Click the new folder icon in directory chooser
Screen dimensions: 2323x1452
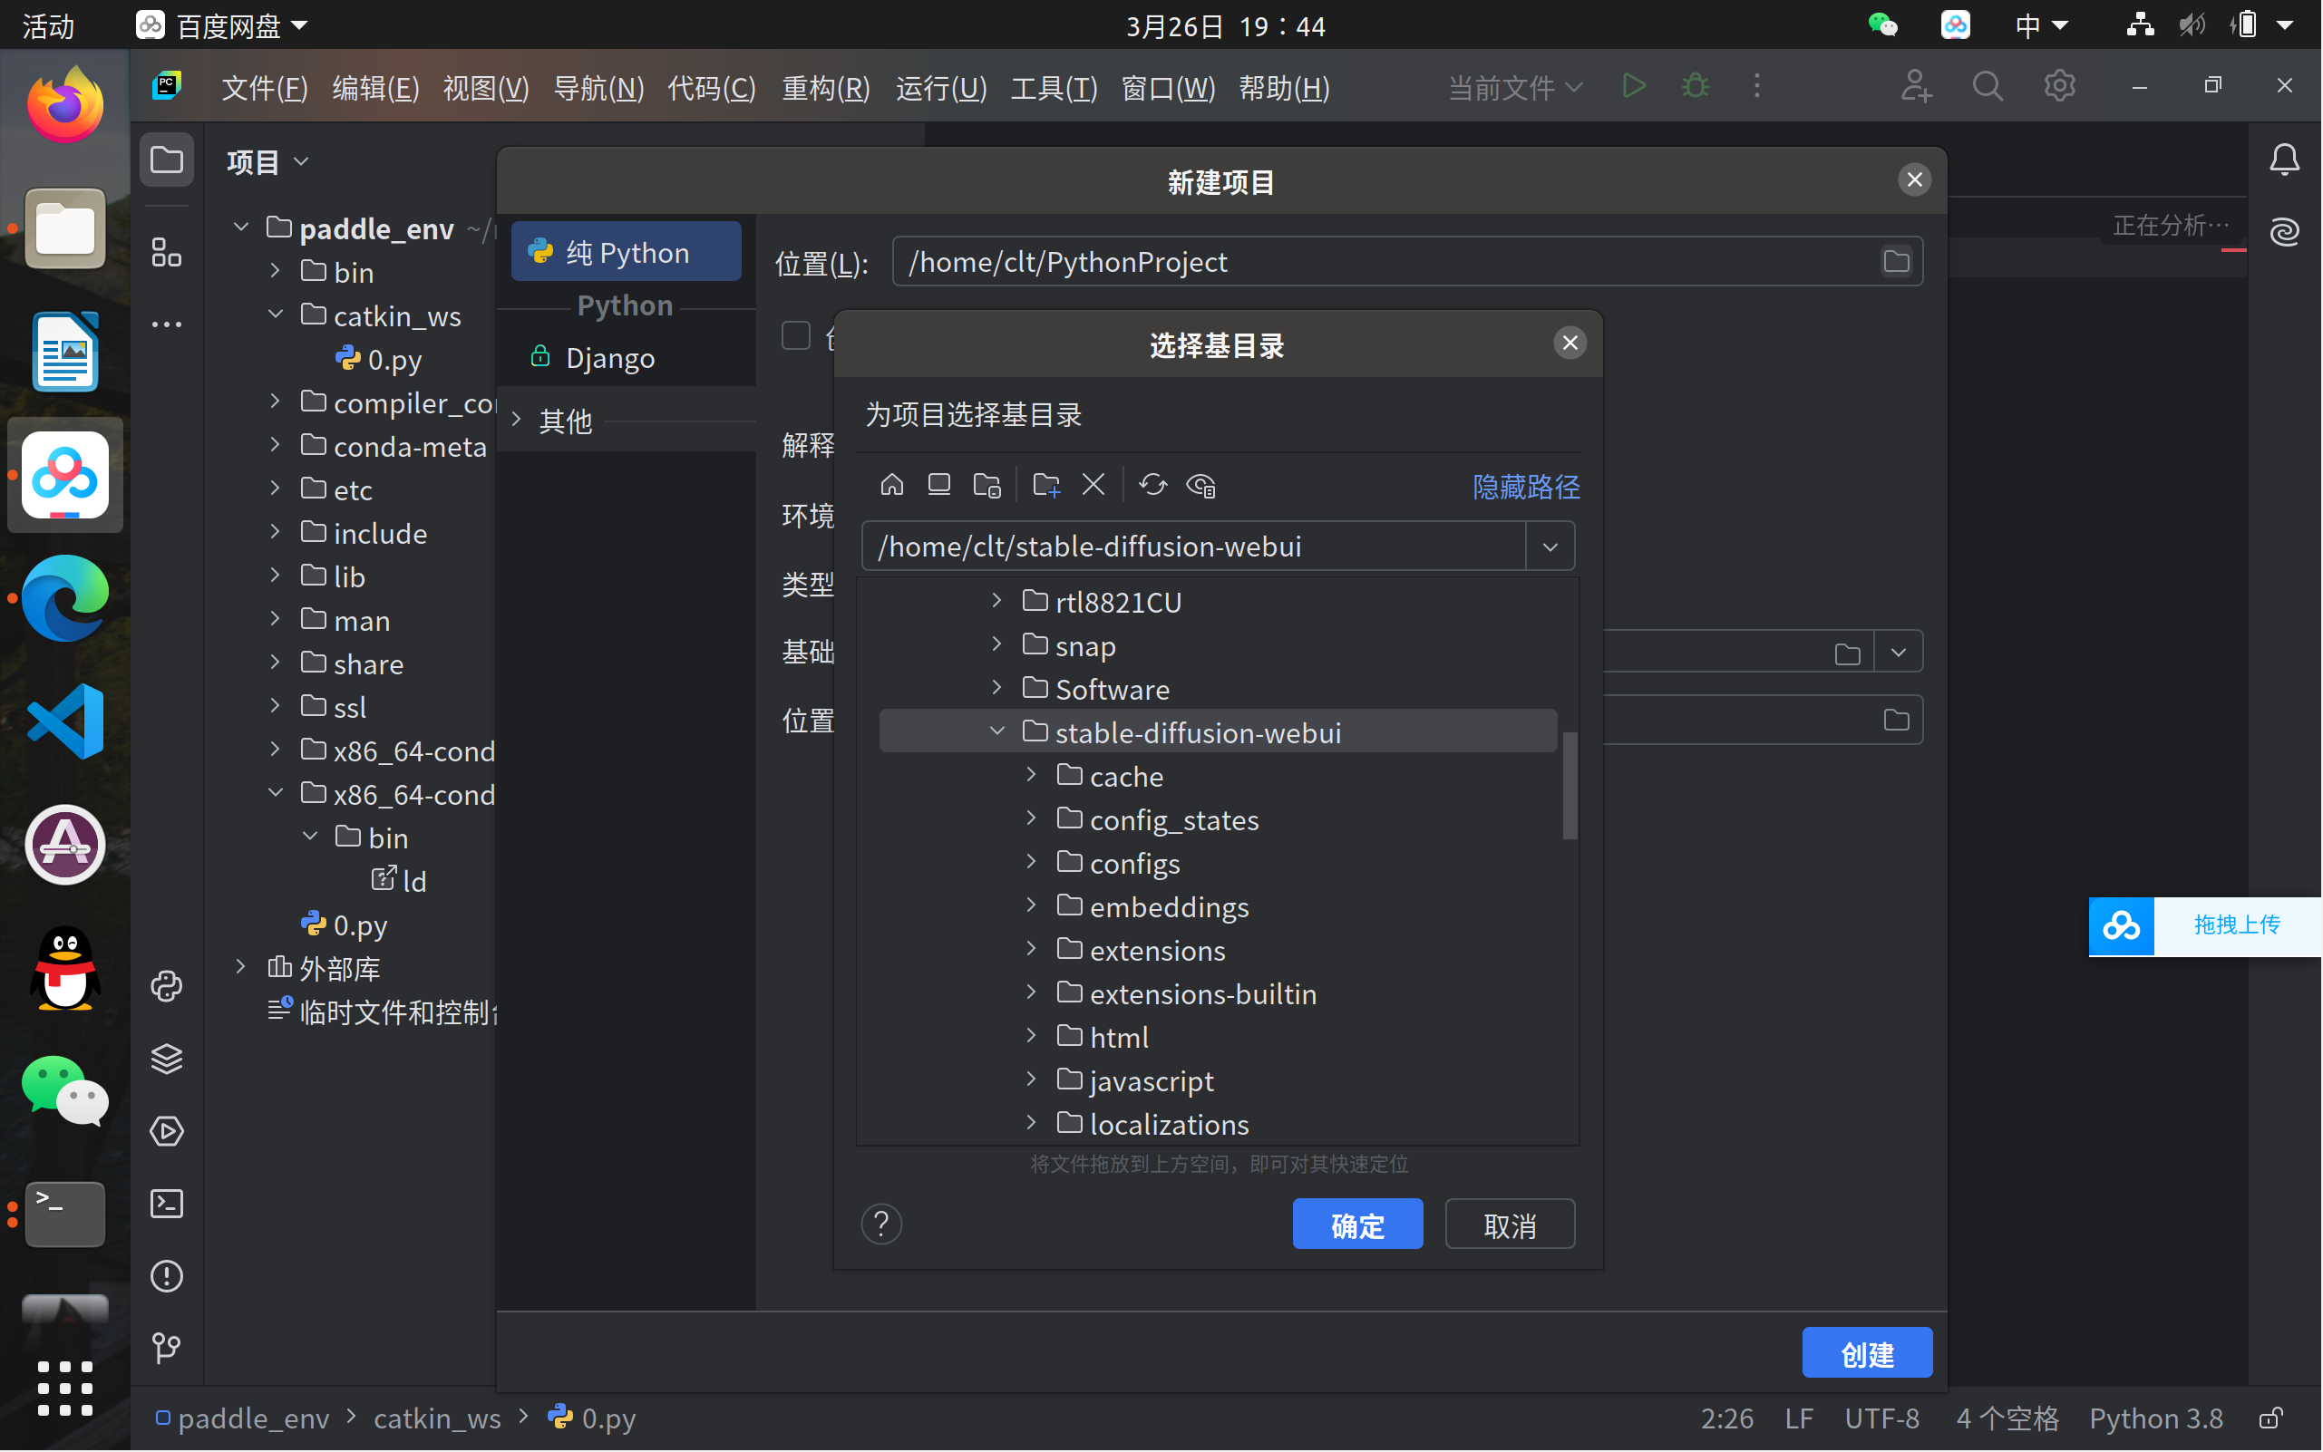point(1045,485)
